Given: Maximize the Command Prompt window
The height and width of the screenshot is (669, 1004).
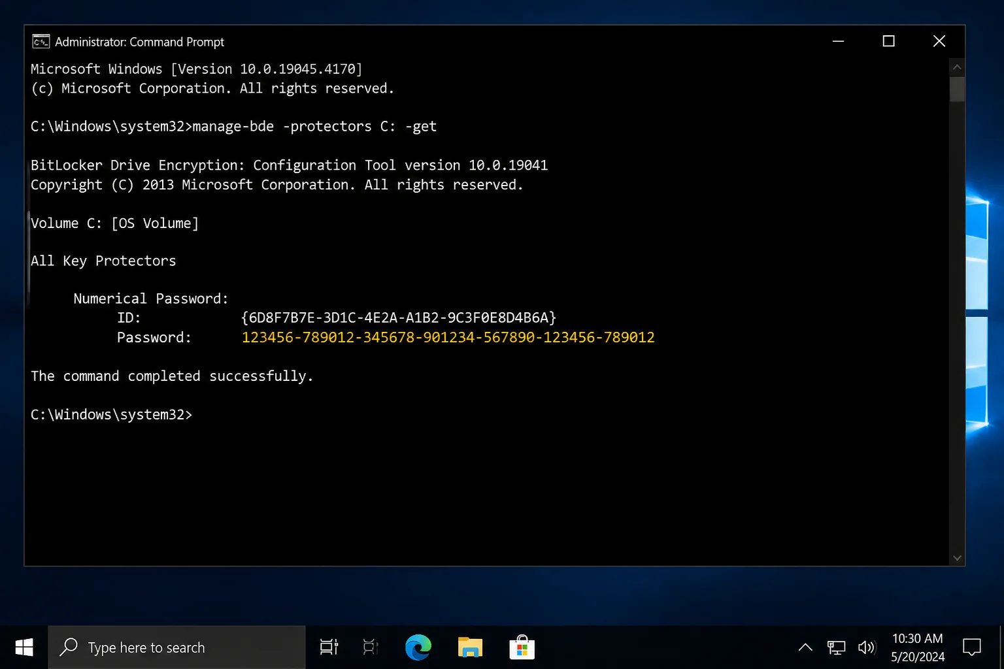Looking at the screenshot, I should click(x=888, y=41).
